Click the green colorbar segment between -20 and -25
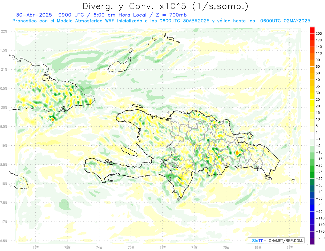 (312, 169)
